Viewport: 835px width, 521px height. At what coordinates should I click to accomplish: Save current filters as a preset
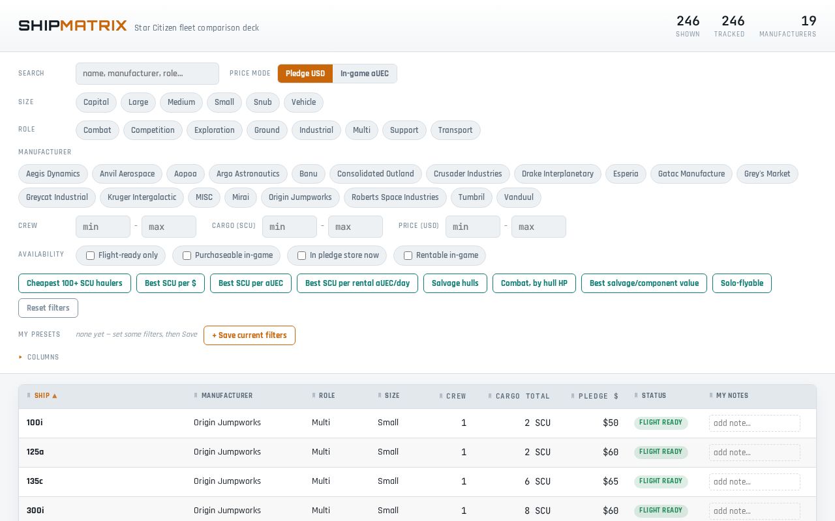click(x=249, y=335)
